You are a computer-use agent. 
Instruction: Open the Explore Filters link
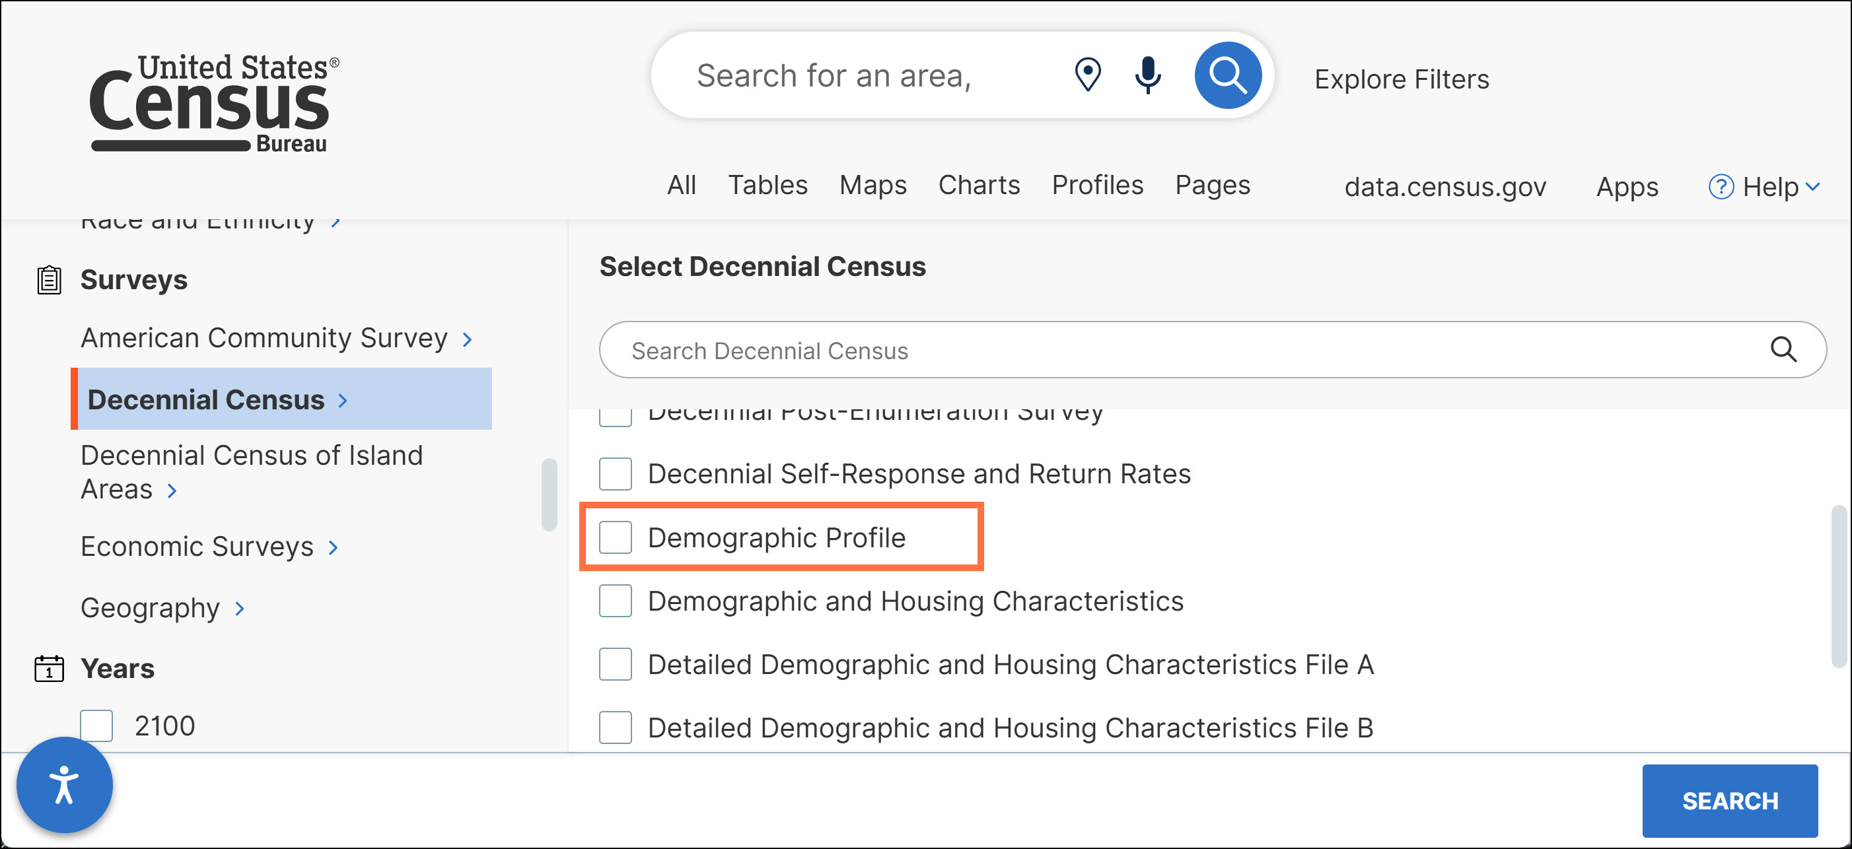coord(1402,79)
